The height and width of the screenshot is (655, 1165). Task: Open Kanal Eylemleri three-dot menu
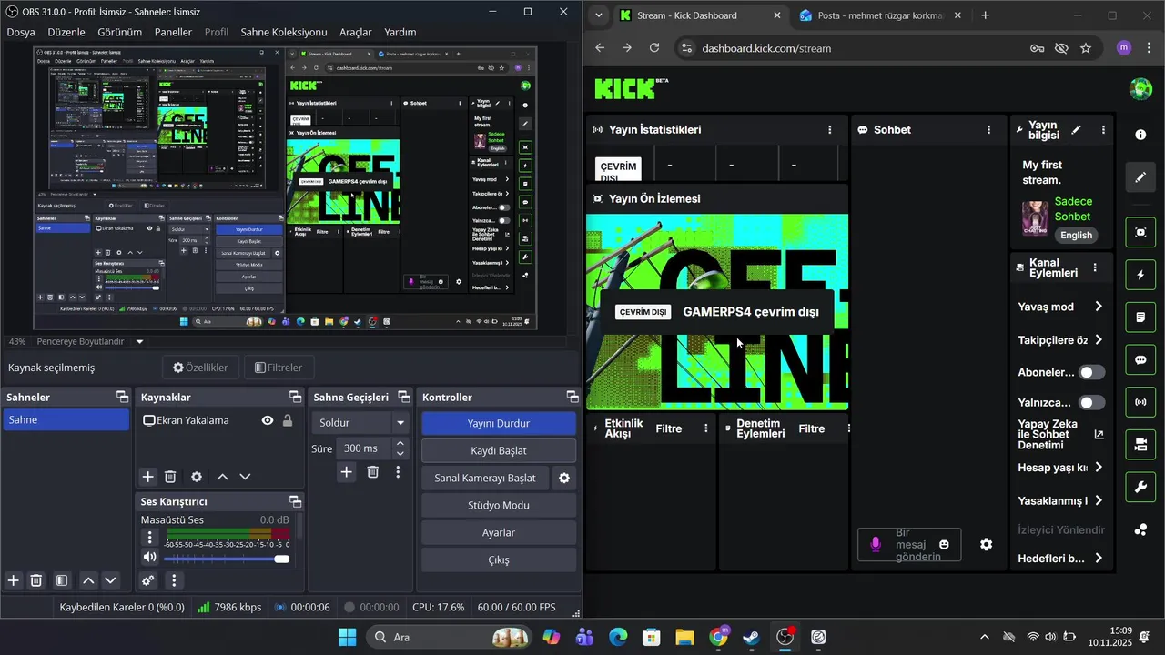(x=1095, y=267)
